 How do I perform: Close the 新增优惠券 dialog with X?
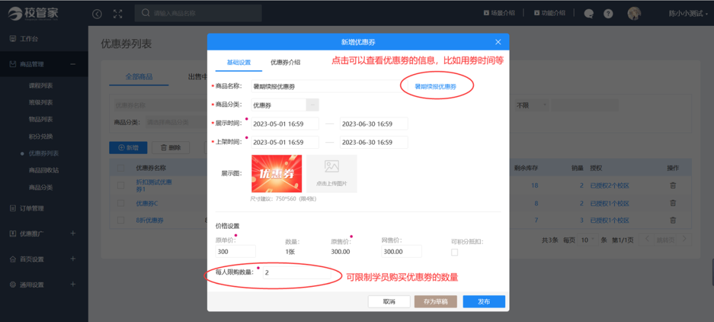498,42
